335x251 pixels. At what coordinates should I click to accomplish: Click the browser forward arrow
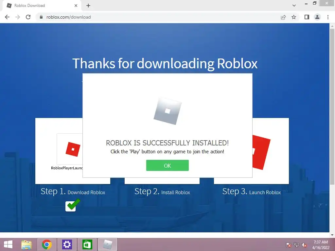(x=18, y=17)
